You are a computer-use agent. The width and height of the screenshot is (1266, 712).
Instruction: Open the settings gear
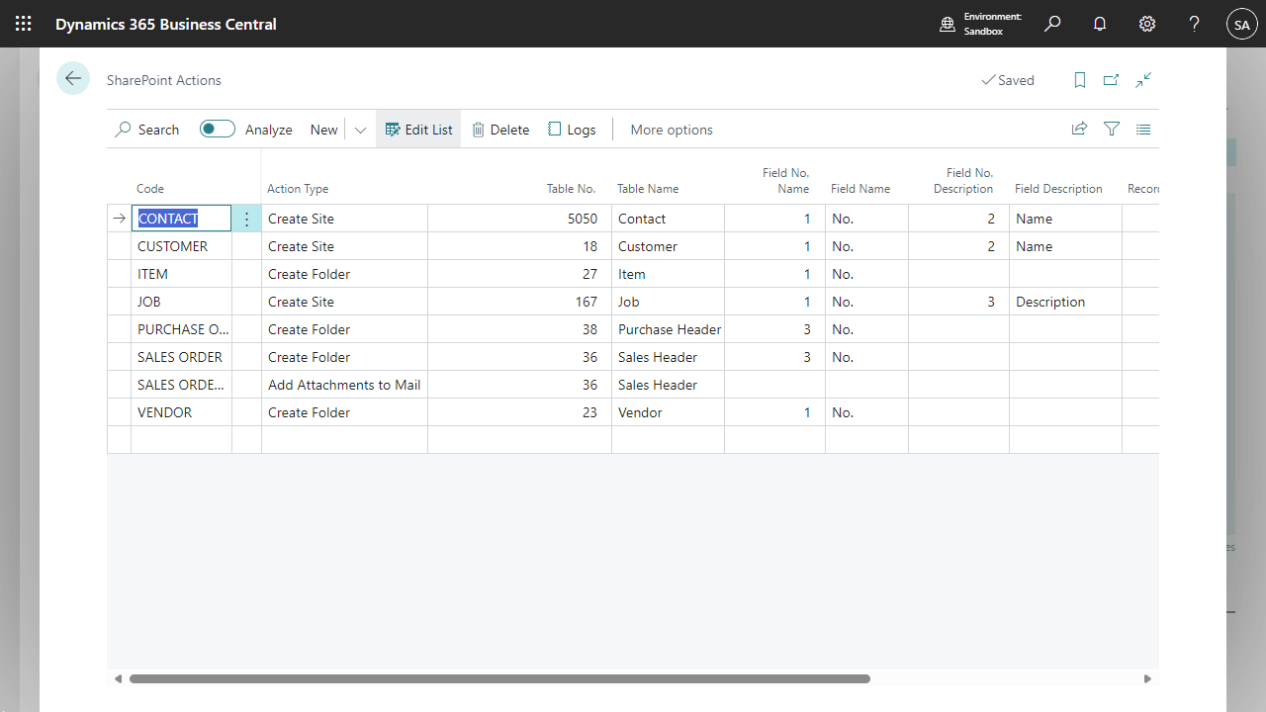[x=1147, y=24]
